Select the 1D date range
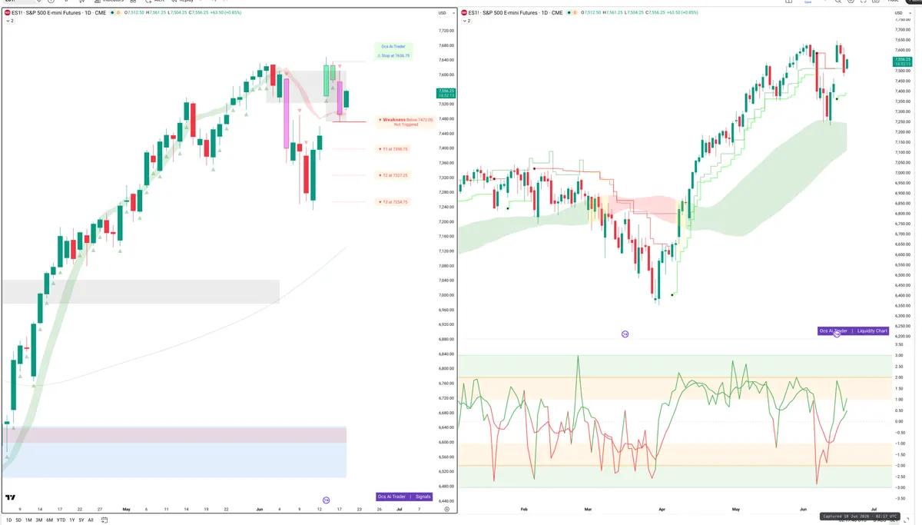922x525 pixels. point(9,520)
